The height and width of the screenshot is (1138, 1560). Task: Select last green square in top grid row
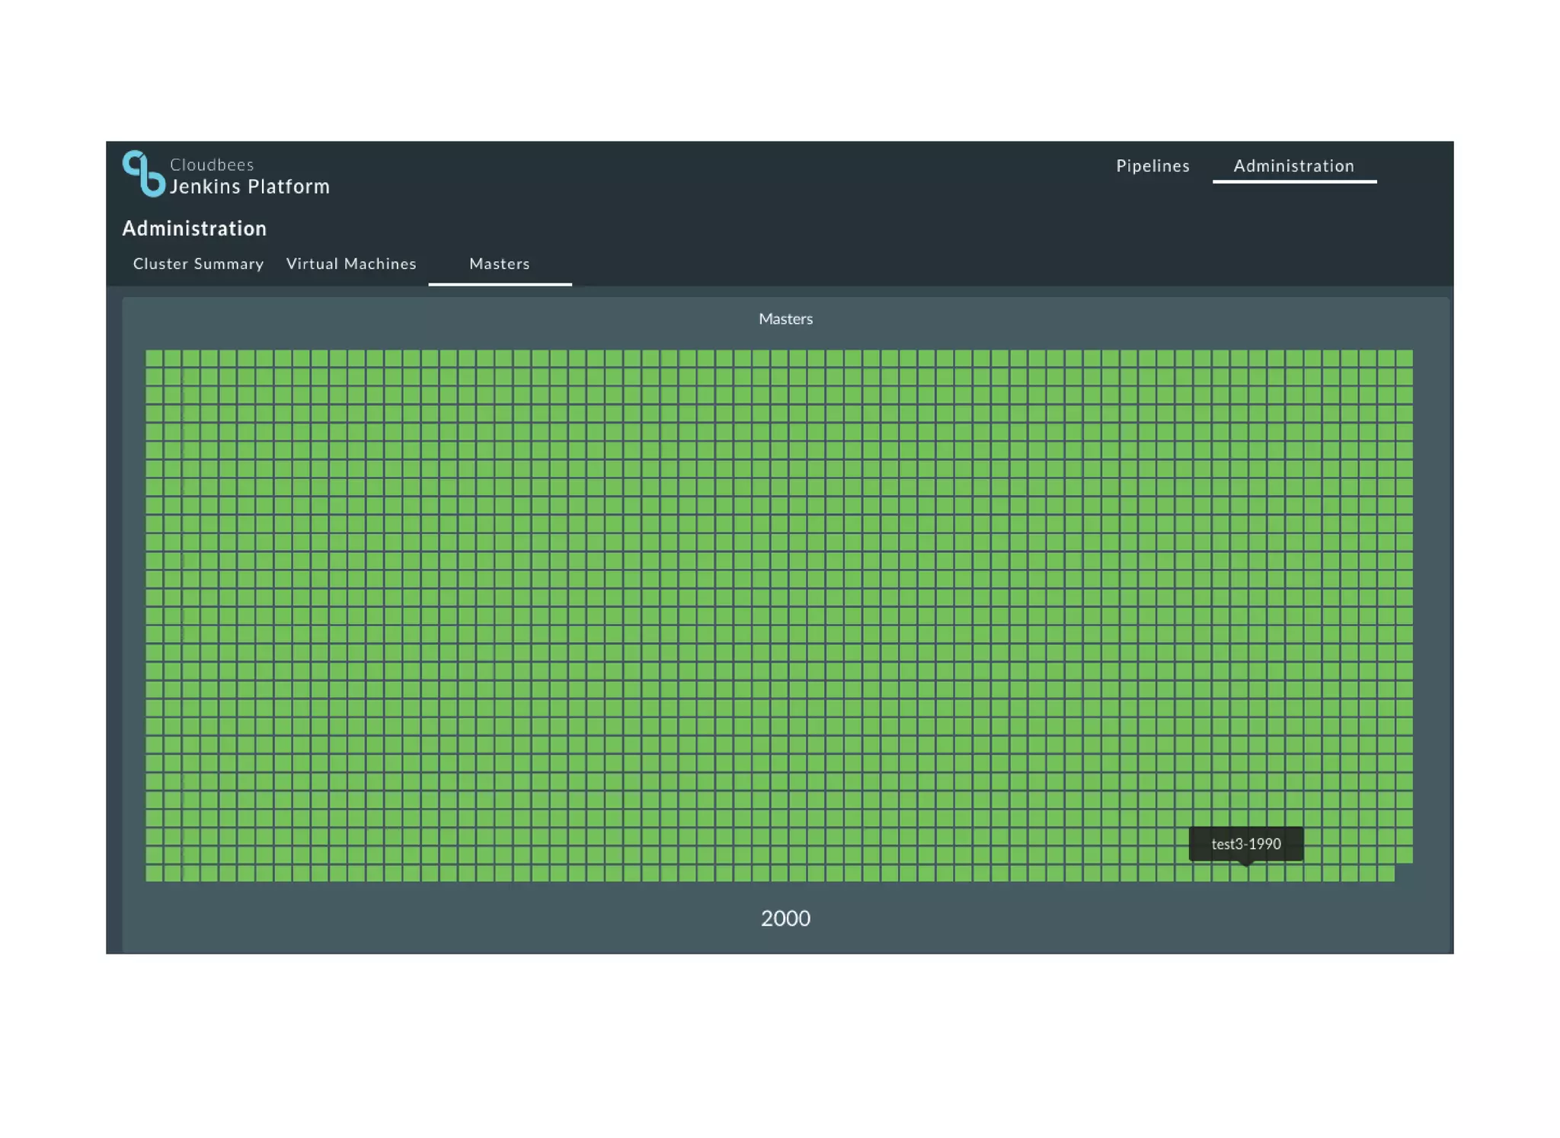click(1404, 358)
